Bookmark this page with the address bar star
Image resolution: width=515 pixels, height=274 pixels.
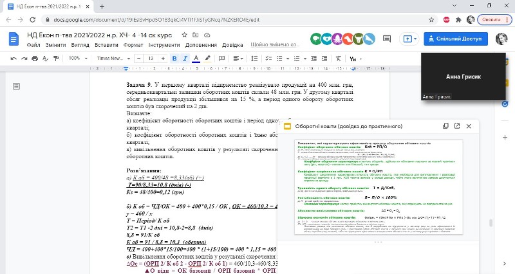coord(431,20)
